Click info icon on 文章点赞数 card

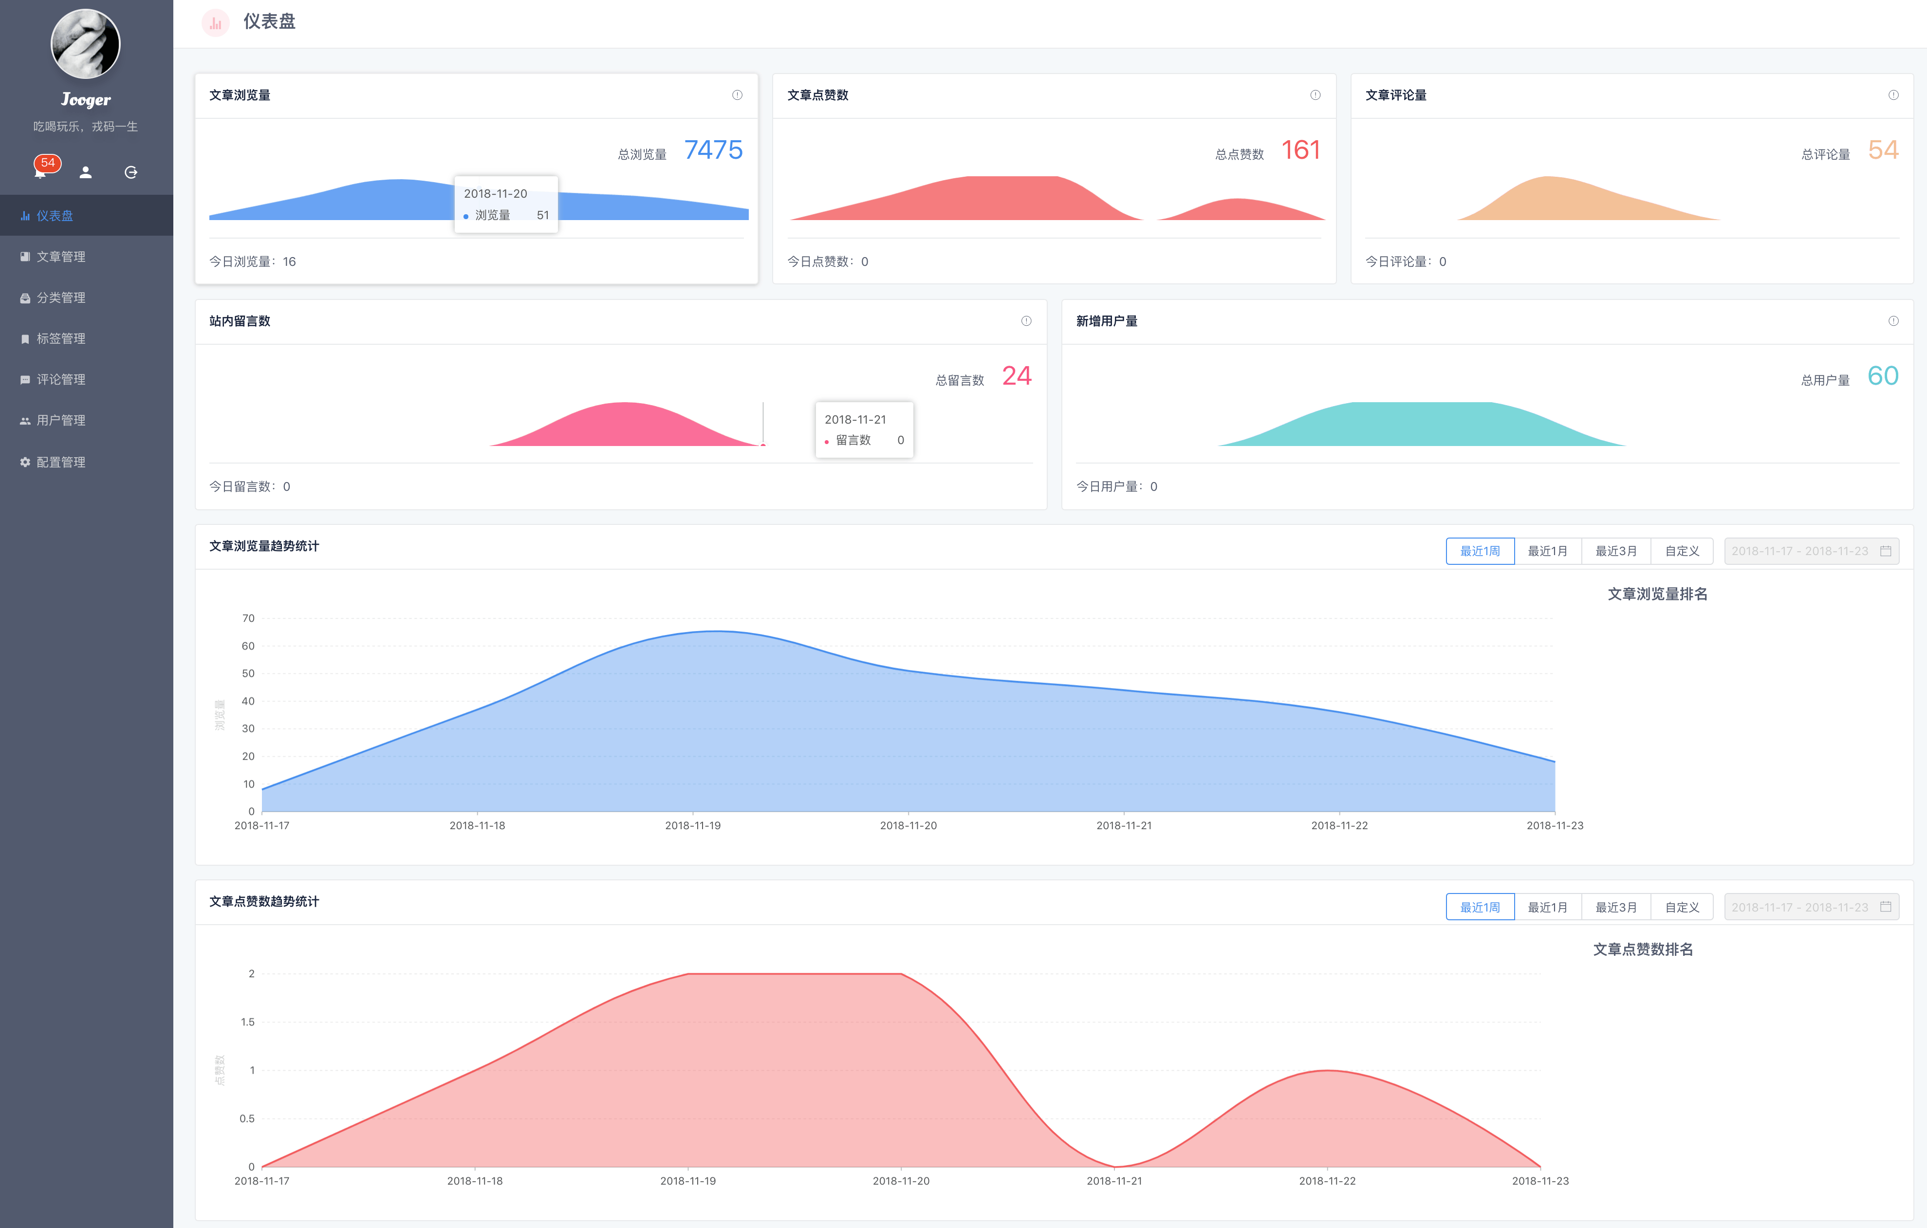(1315, 95)
